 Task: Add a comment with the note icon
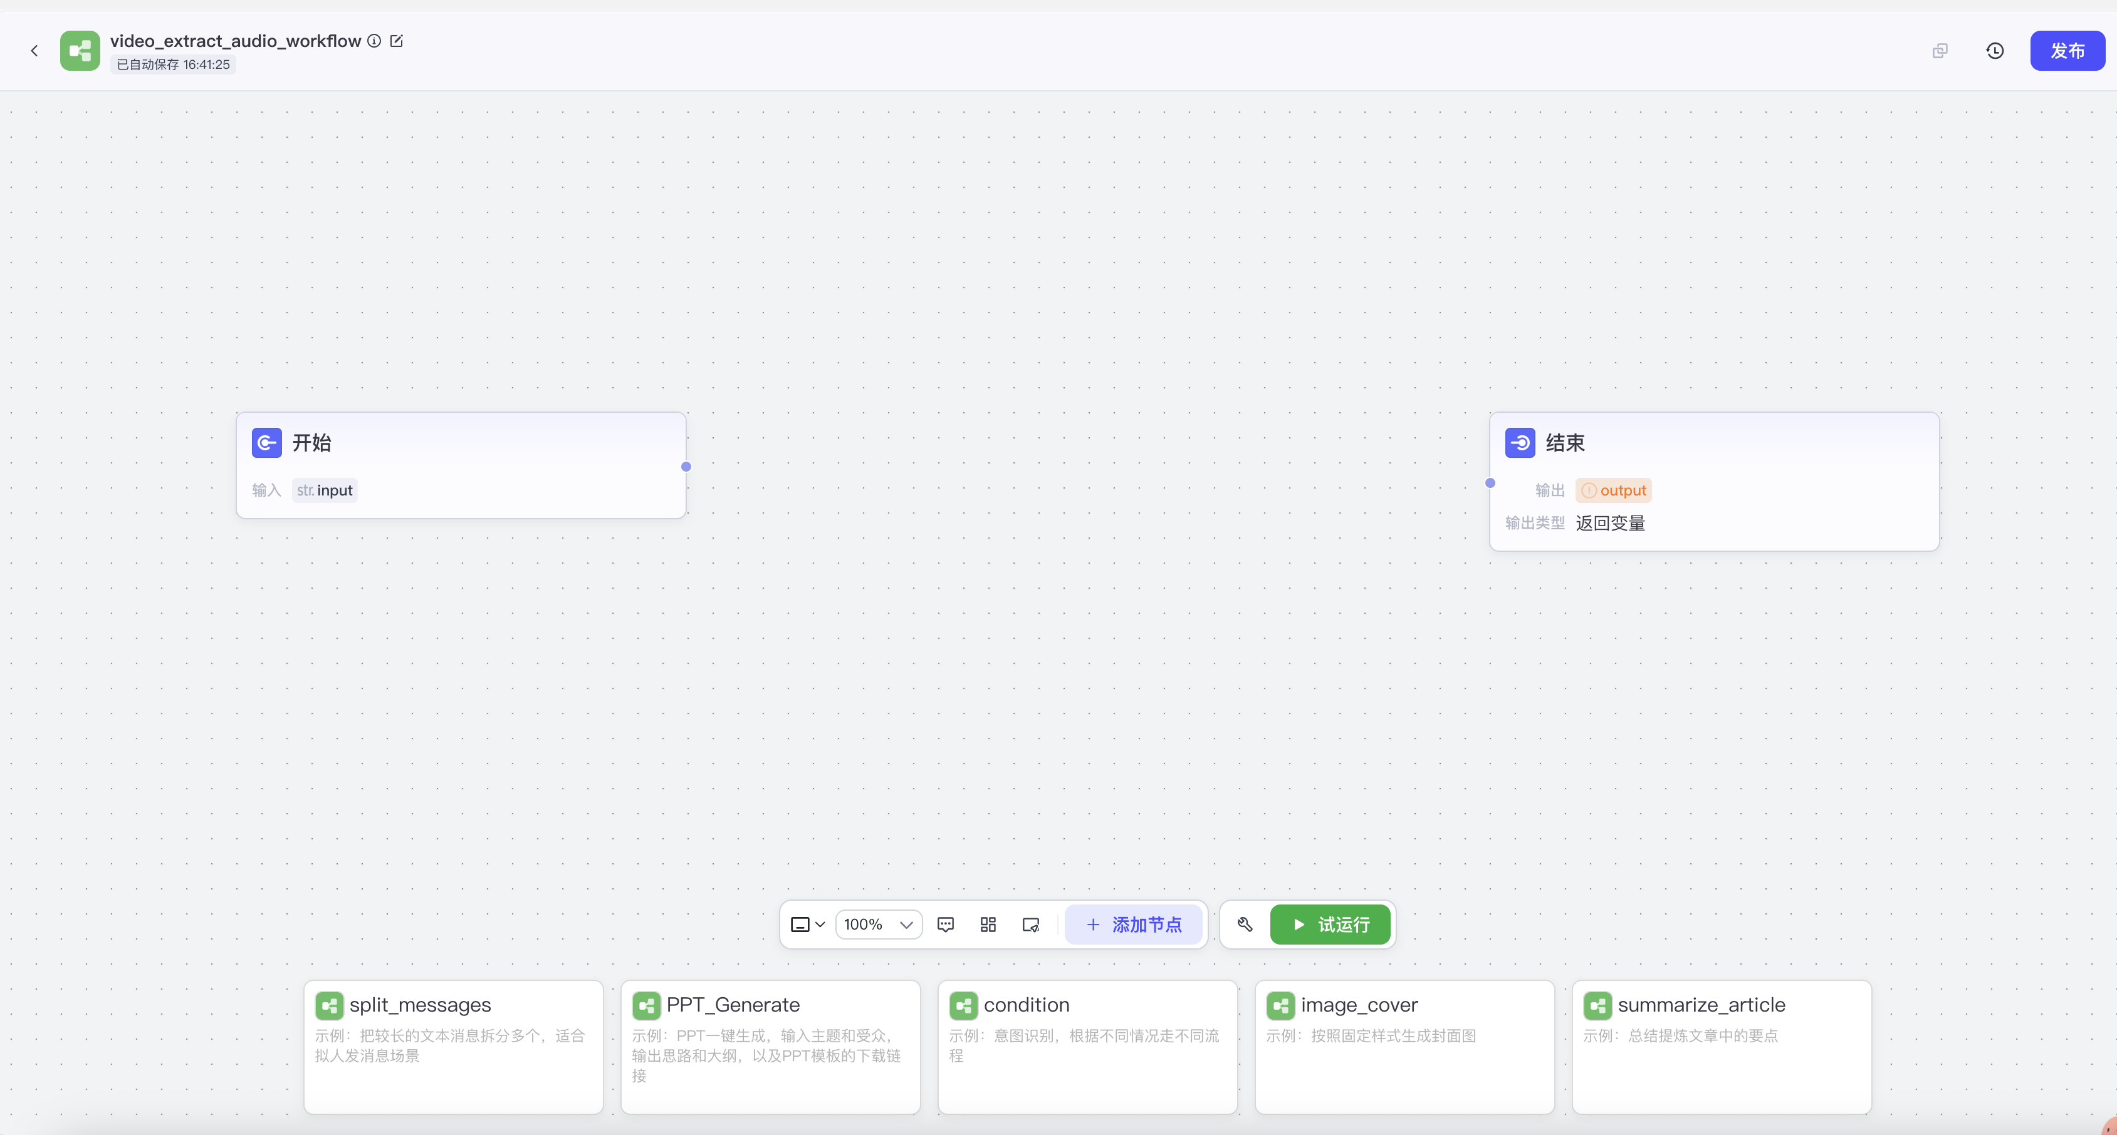tap(945, 924)
